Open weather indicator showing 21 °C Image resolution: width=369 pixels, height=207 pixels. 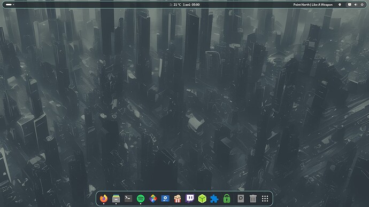point(175,4)
